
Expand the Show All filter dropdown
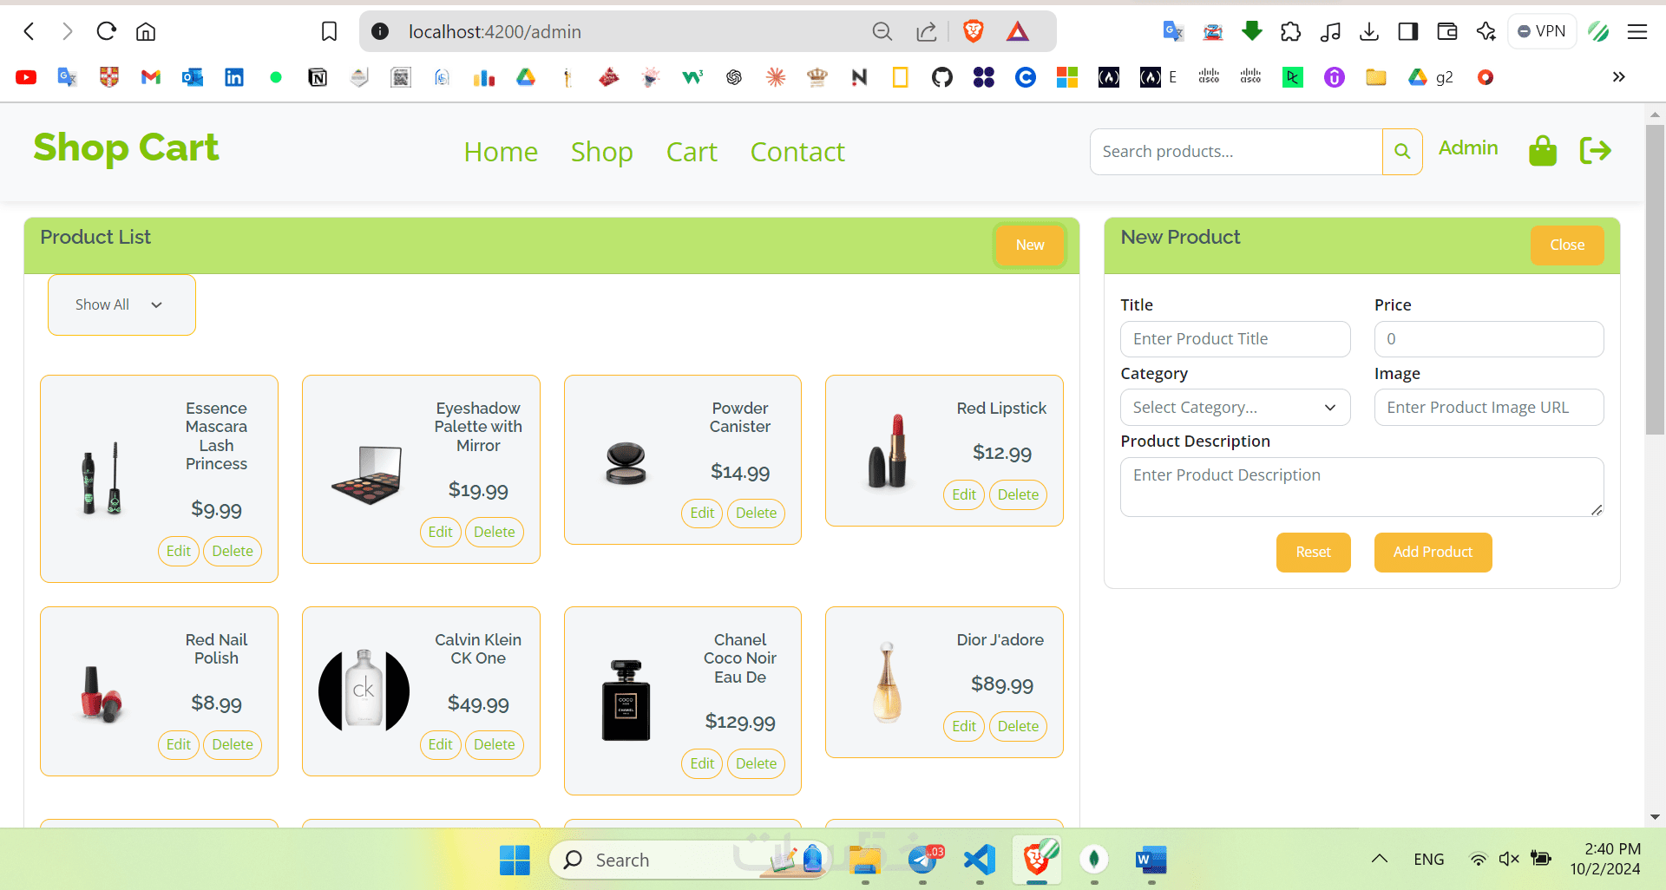[121, 304]
